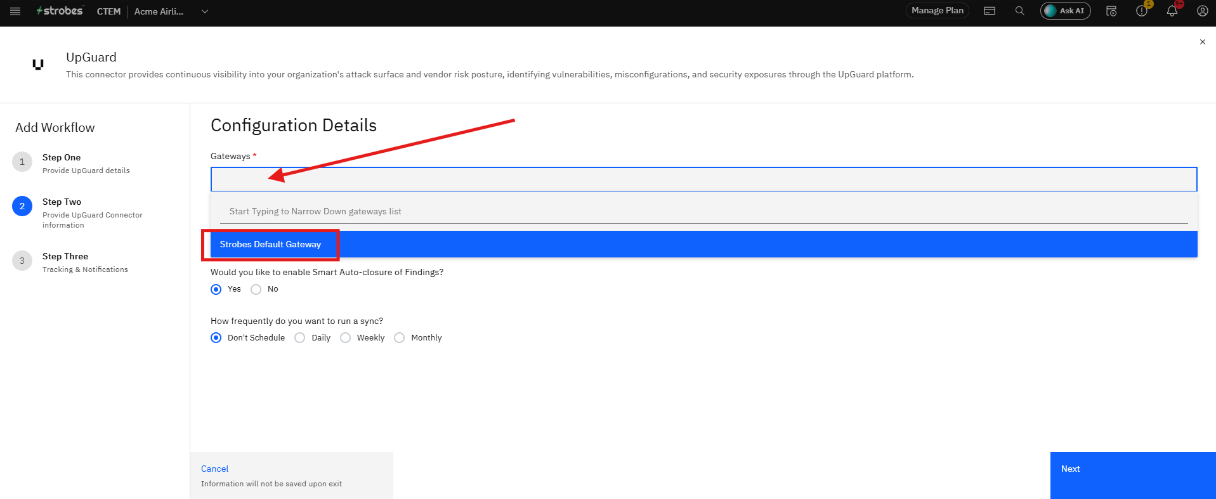Open the notifications bell
The width and height of the screenshot is (1216, 499).
tap(1172, 11)
